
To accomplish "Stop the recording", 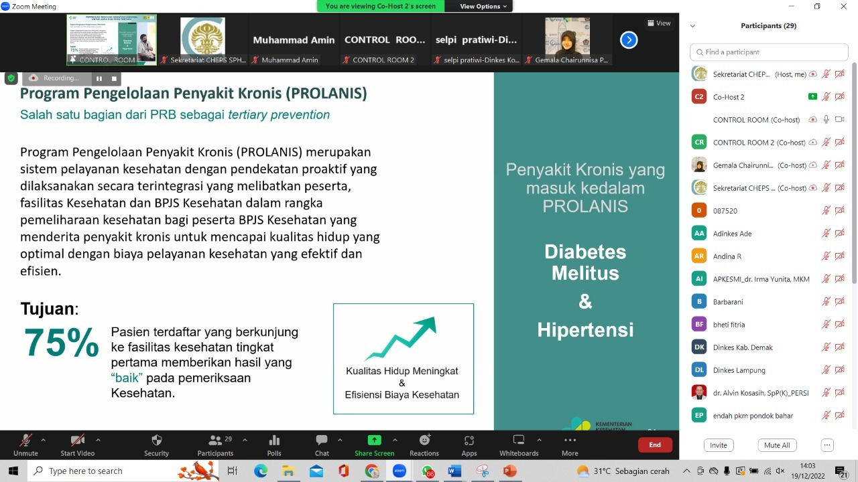I will 114,78.
